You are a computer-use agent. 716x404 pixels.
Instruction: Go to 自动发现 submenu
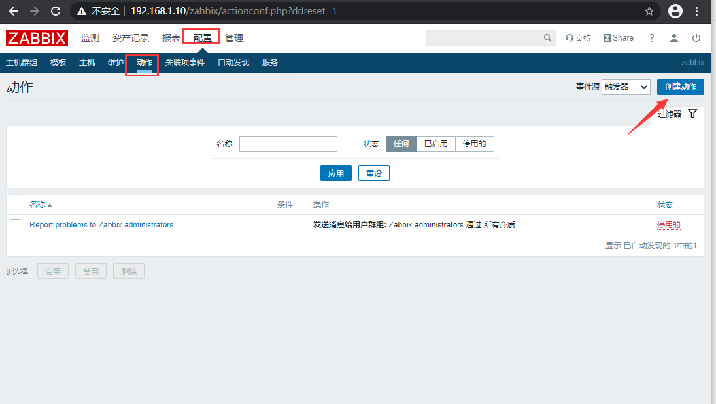click(x=233, y=63)
